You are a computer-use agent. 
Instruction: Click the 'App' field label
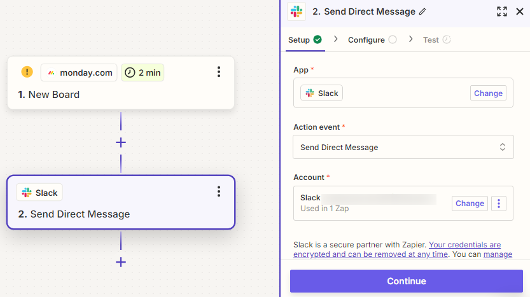tap(301, 70)
